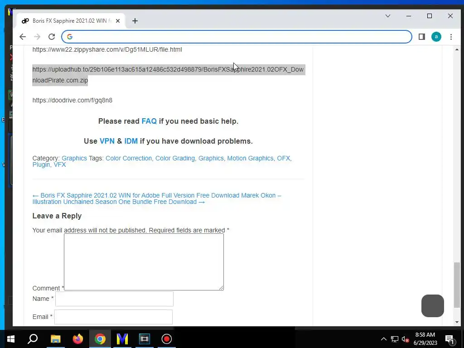Open Firefox from the taskbar
464x348 pixels.
click(x=78, y=339)
